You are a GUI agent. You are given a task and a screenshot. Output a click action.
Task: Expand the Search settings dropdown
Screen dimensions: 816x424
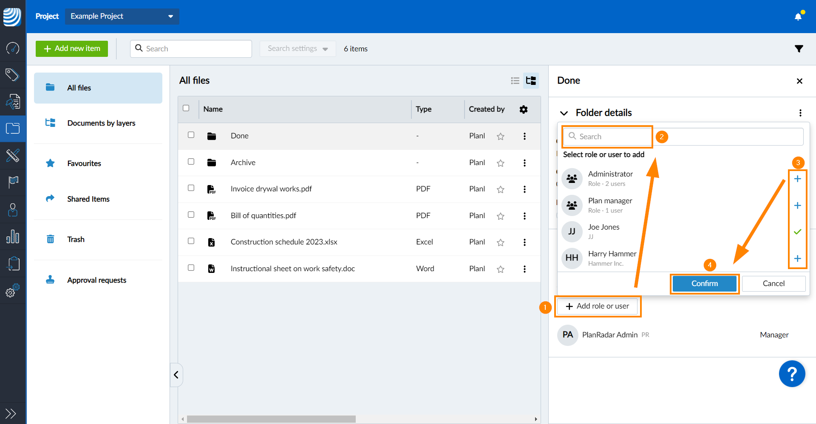pyautogui.click(x=297, y=49)
